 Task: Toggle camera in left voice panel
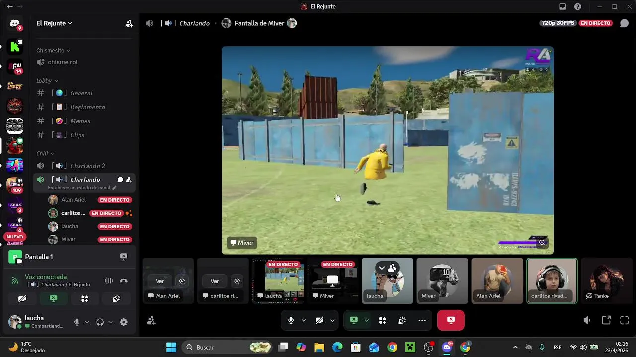(x=22, y=298)
